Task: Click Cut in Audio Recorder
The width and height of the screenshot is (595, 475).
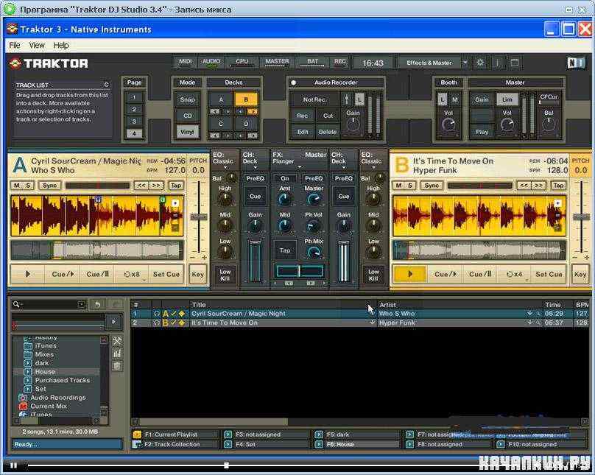Action: point(328,116)
